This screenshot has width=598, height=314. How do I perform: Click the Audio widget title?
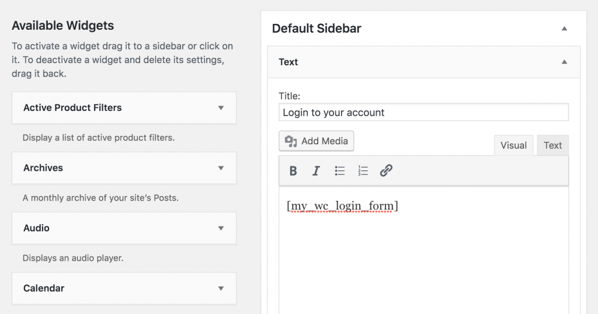point(36,228)
